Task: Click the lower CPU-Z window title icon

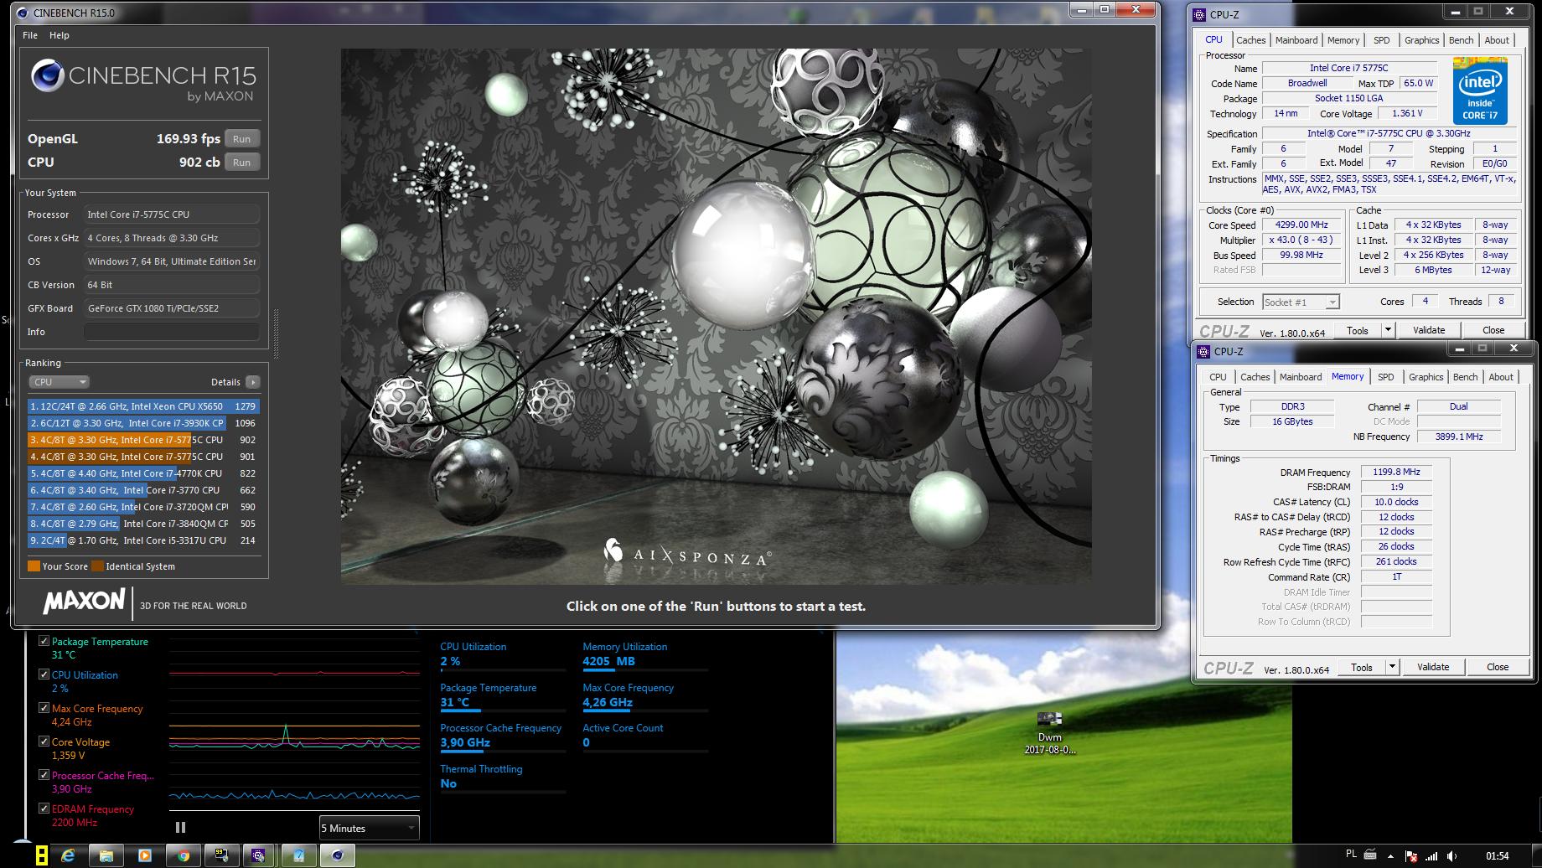Action: pyautogui.click(x=1204, y=351)
